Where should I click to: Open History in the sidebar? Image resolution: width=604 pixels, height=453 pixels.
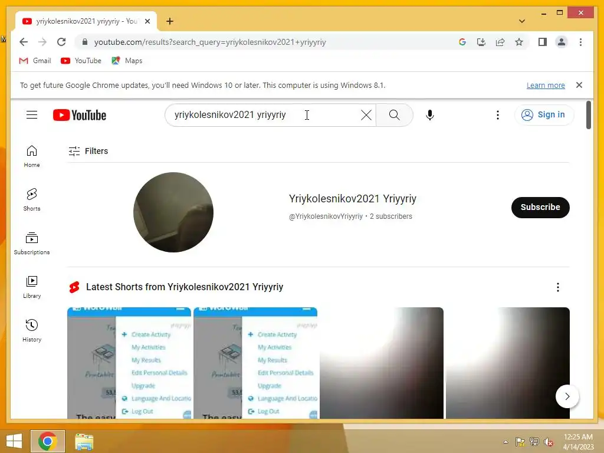[x=32, y=330]
